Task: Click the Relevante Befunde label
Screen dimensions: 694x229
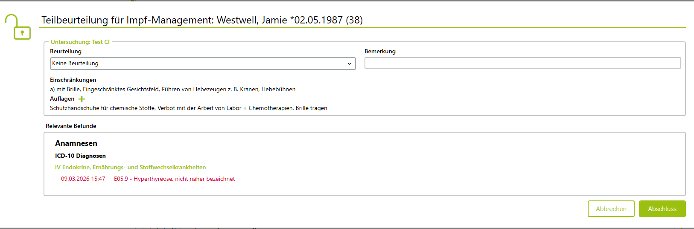Action: 71,126
